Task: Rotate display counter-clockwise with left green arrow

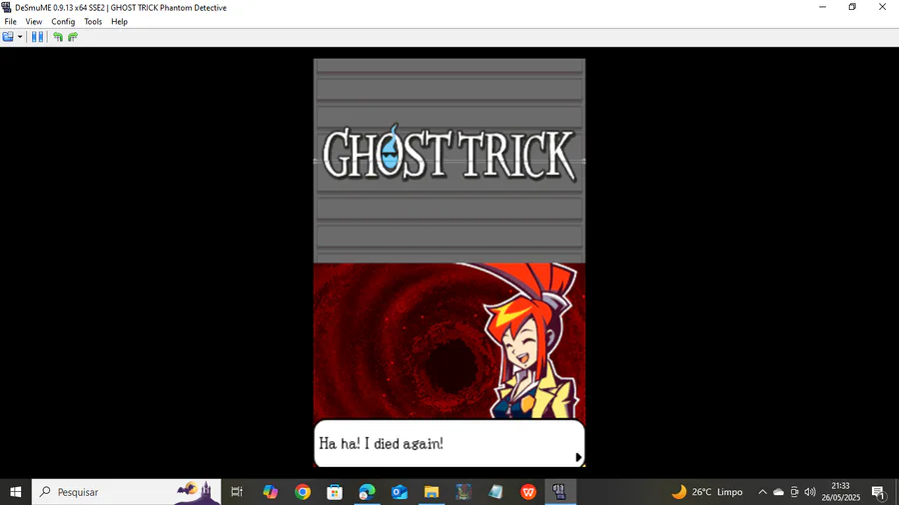Action: [x=58, y=37]
